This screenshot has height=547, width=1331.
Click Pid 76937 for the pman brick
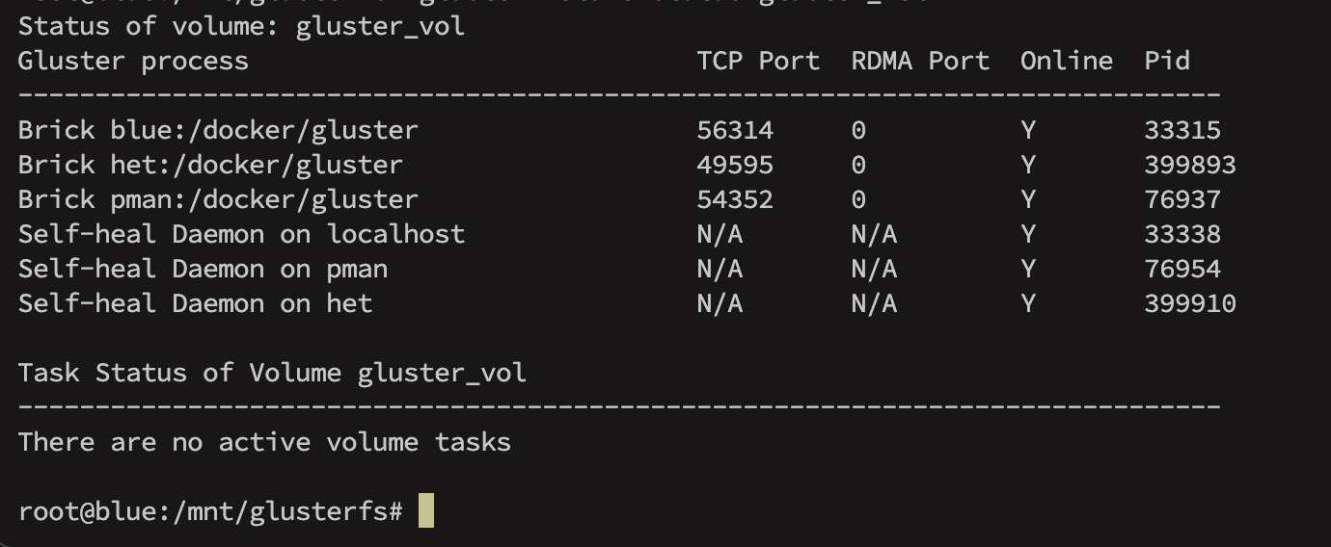click(1182, 199)
